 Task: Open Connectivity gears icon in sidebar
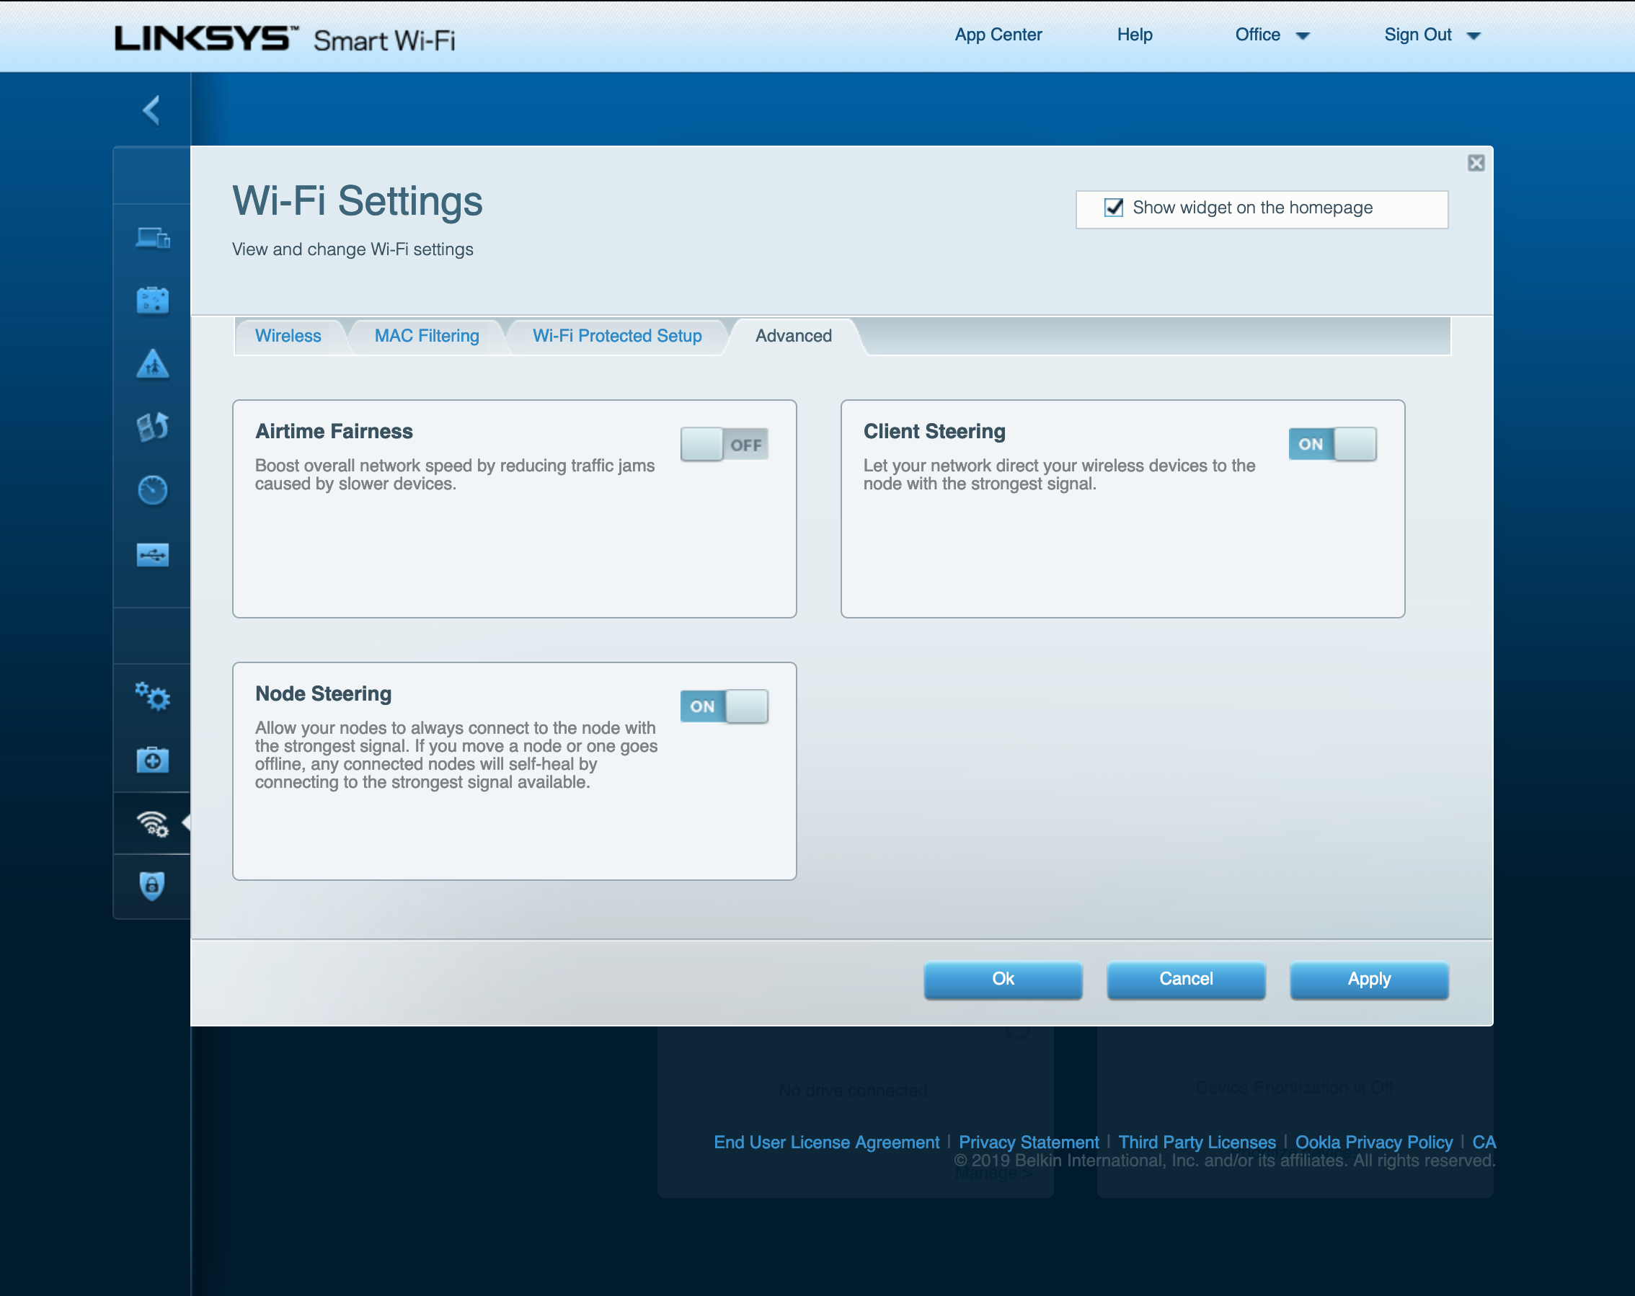click(152, 696)
